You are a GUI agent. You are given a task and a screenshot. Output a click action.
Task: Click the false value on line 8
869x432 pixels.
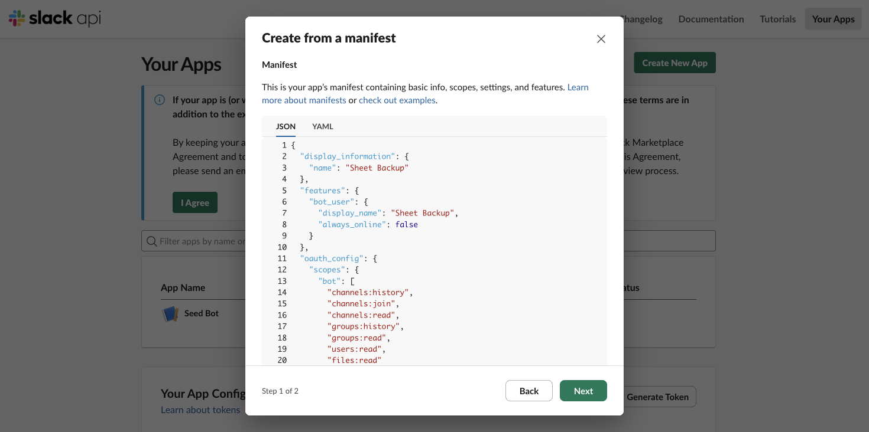click(407, 224)
